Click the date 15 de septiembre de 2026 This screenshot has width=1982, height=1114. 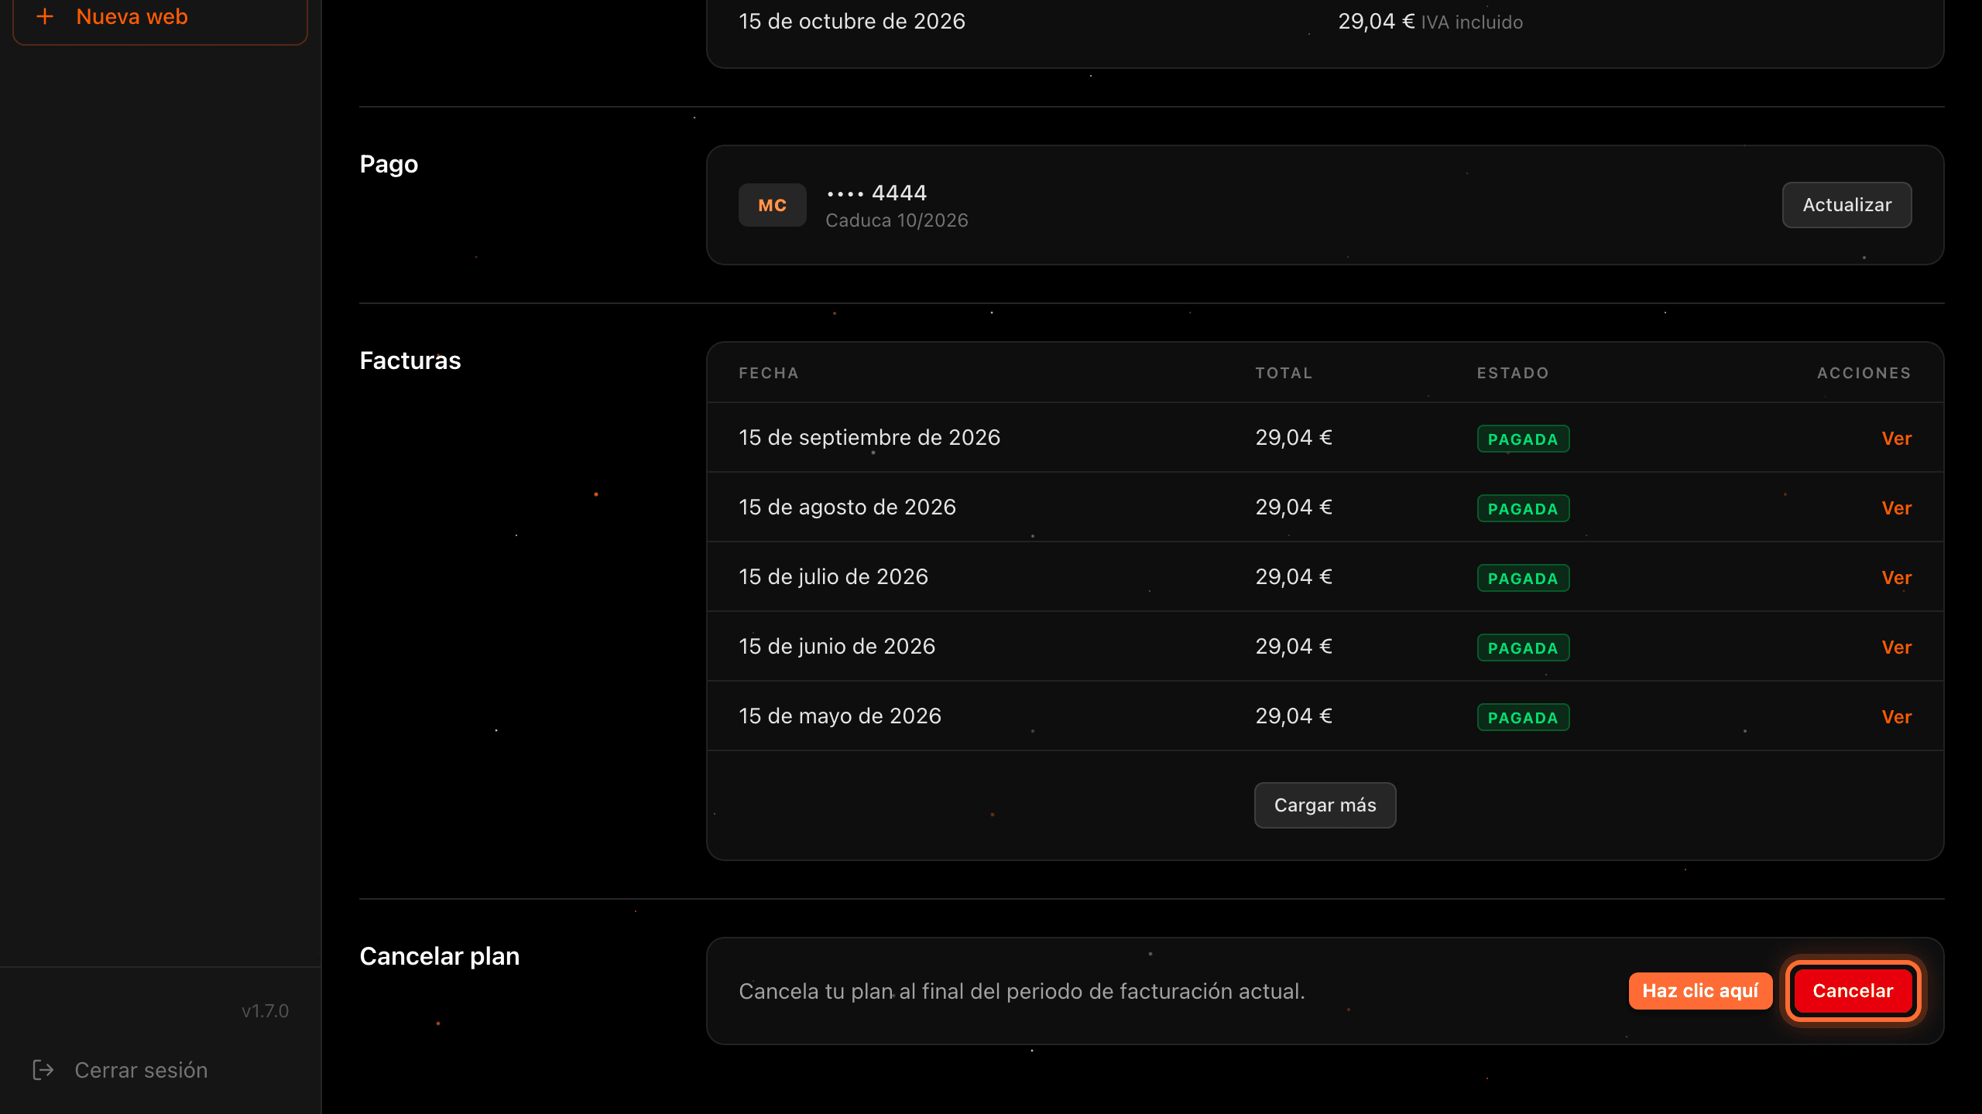pyautogui.click(x=869, y=438)
